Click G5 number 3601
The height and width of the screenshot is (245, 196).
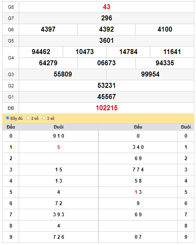106,41
